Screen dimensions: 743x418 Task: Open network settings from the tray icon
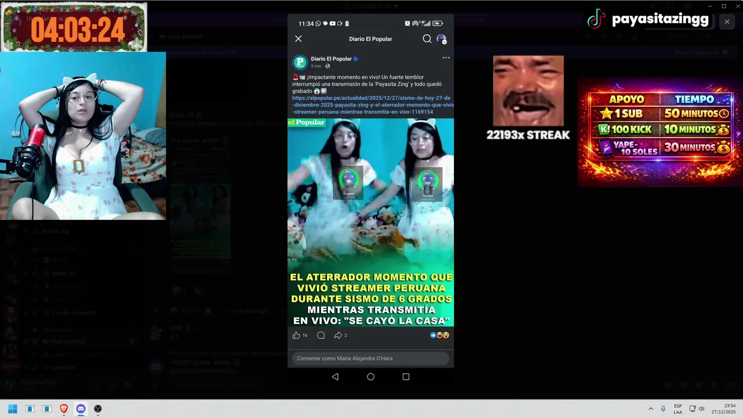point(692,409)
